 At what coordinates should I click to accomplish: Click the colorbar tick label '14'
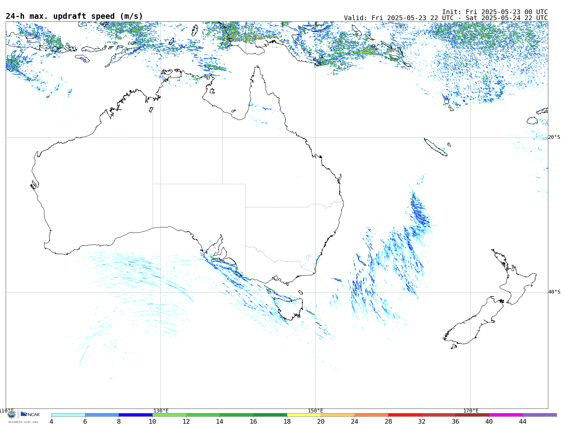220,422
